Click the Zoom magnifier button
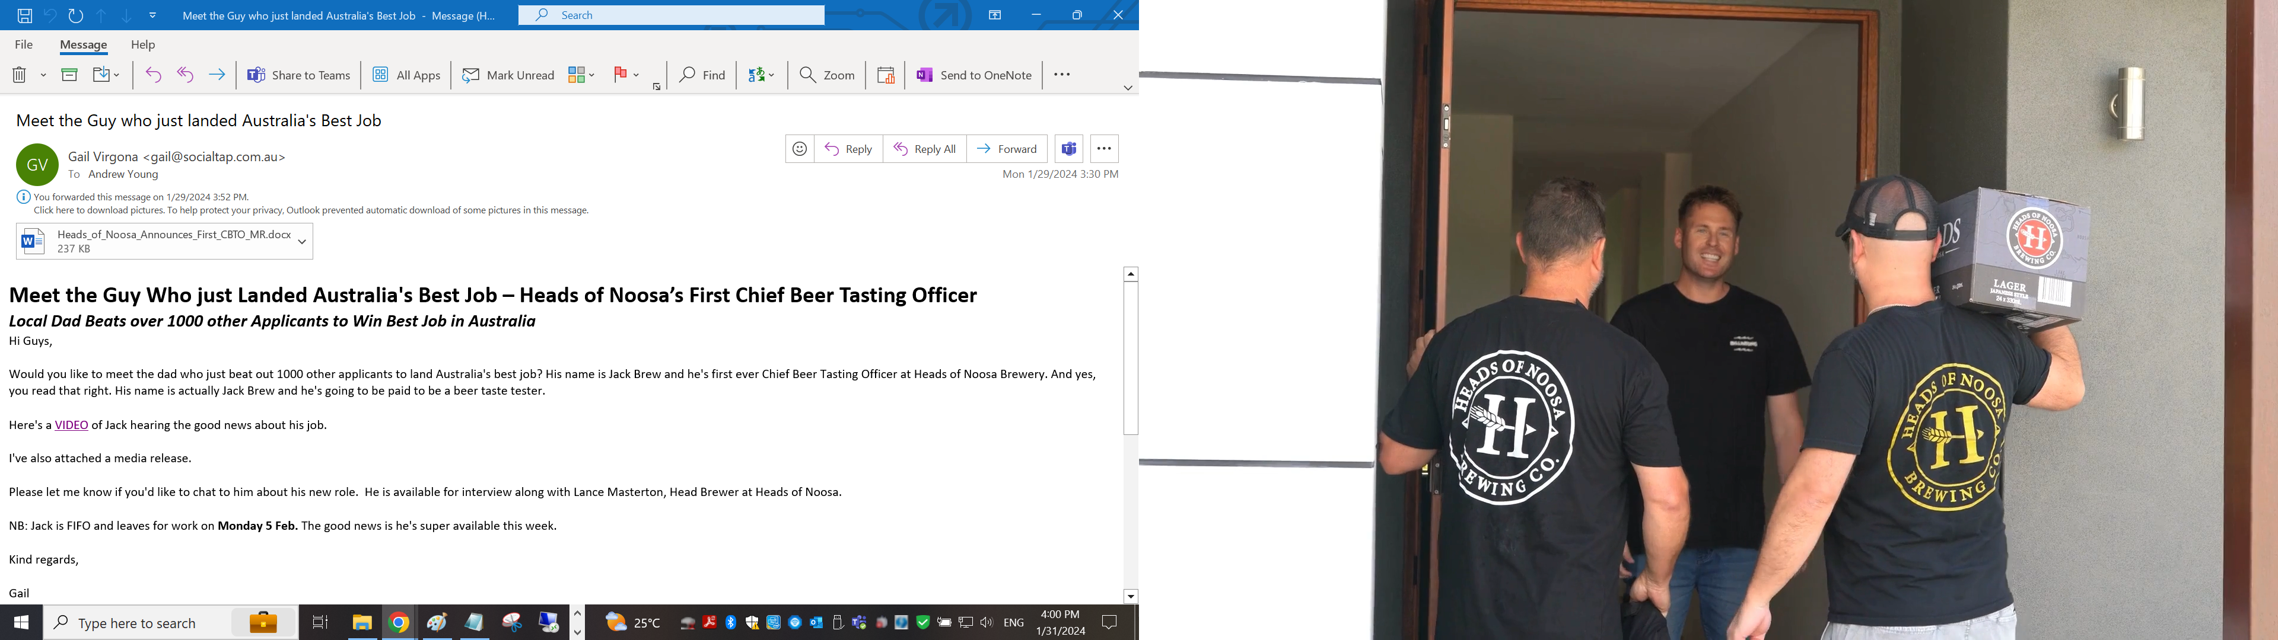 (x=827, y=75)
